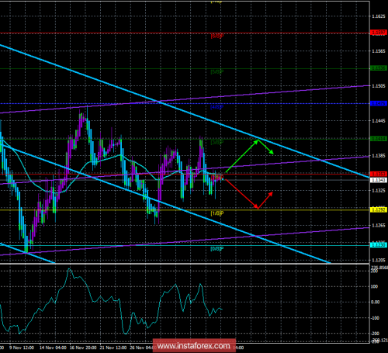Click the [4/8]P Murray level label
388x353 pixels.
click(x=217, y=107)
